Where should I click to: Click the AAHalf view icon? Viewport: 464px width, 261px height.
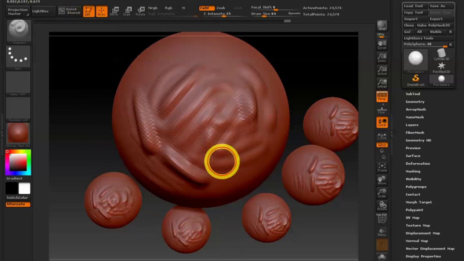point(382,83)
